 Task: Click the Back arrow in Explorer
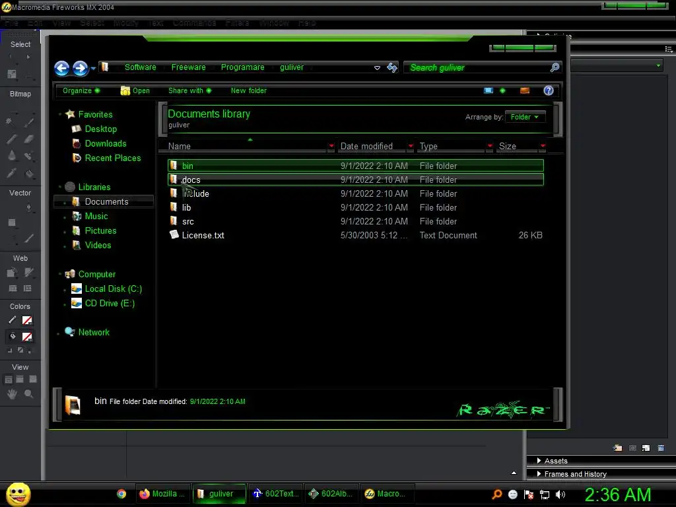[x=61, y=68]
